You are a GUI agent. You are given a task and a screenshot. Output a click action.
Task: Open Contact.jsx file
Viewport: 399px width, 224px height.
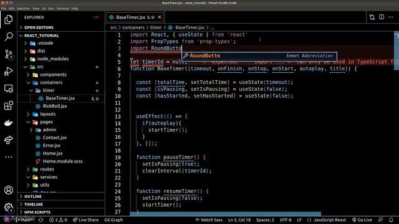[61, 138]
